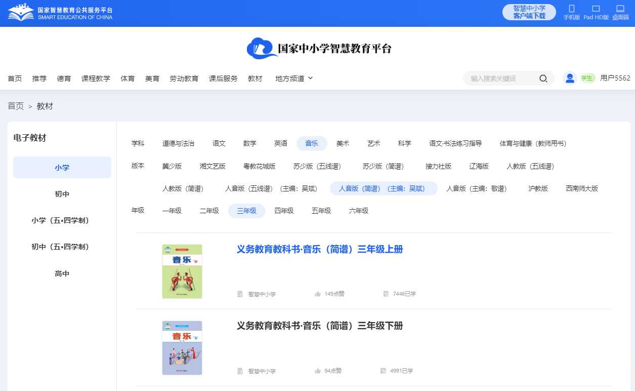
Task: Open the desktop client icon
Action: coord(620,9)
